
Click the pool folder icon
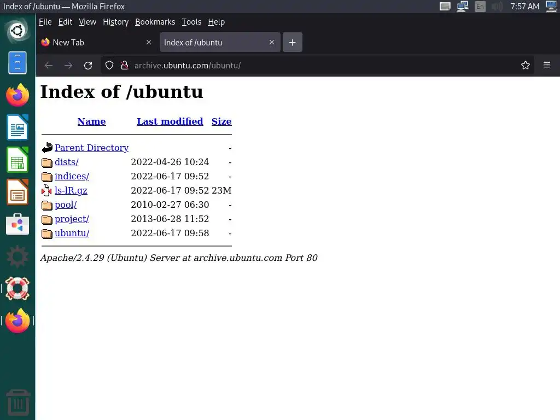47,206
